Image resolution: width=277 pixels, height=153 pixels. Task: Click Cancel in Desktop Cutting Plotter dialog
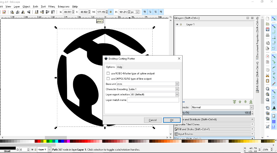(x=153, y=120)
